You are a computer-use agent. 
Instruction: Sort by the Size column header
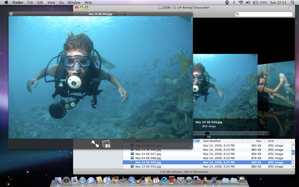coord(254,141)
